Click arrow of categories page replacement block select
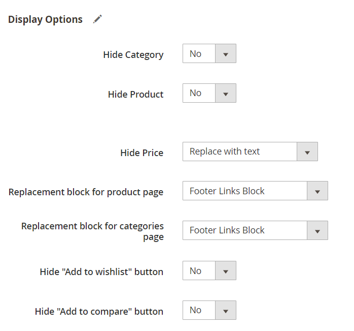Image resolution: width=354 pixels, height=331 pixels. point(317,231)
